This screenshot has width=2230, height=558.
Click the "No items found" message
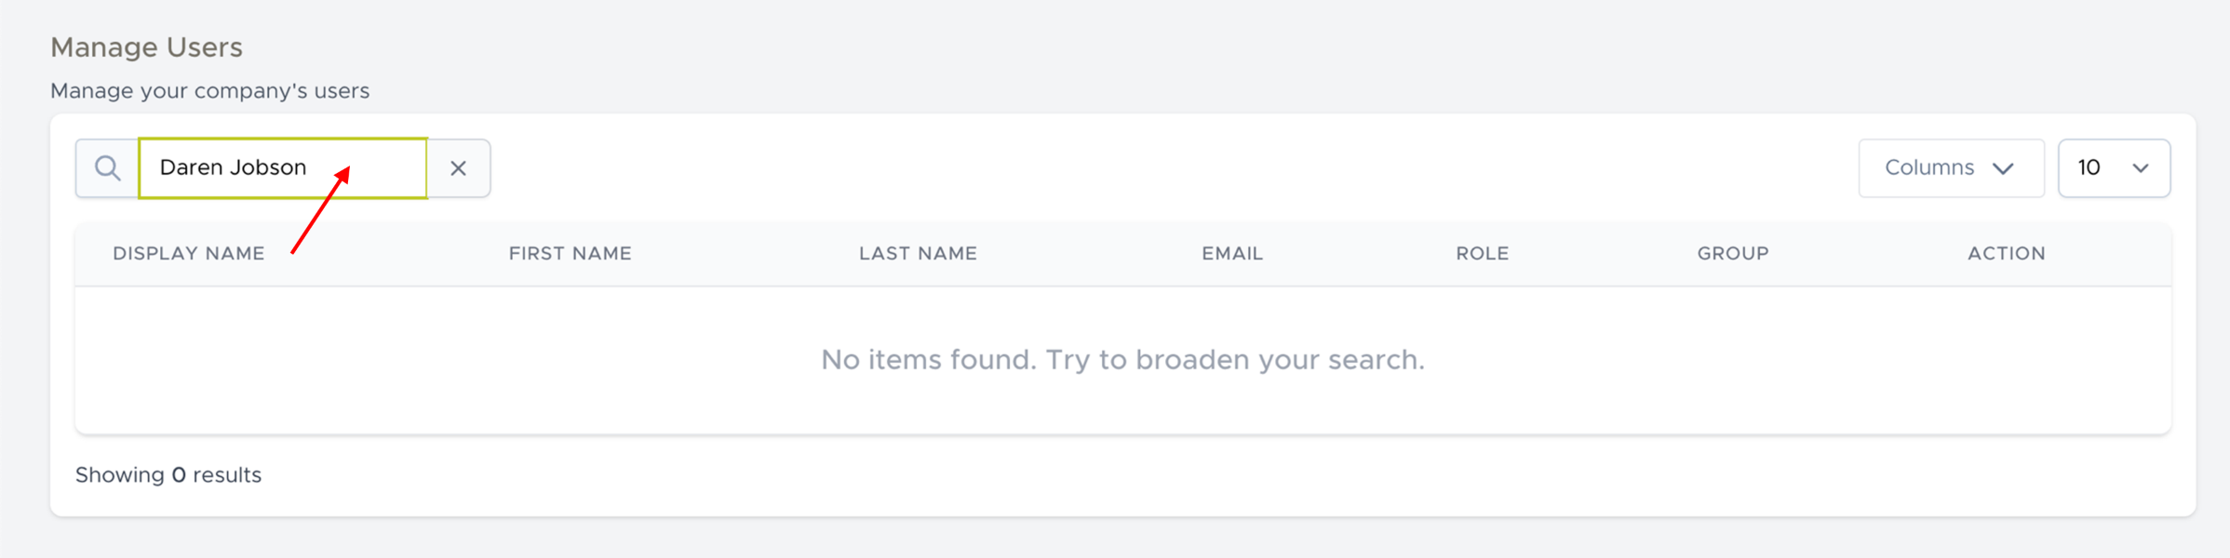coord(928,360)
